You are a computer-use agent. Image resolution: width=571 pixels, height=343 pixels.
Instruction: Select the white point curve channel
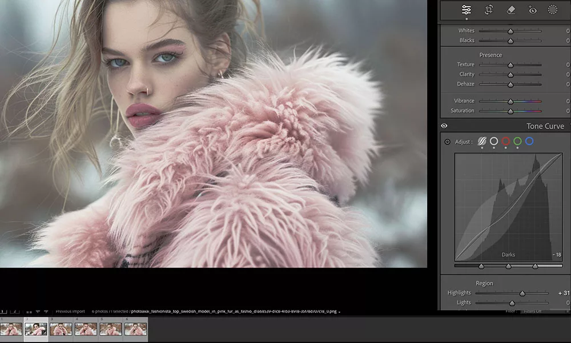tap(494, 142)
